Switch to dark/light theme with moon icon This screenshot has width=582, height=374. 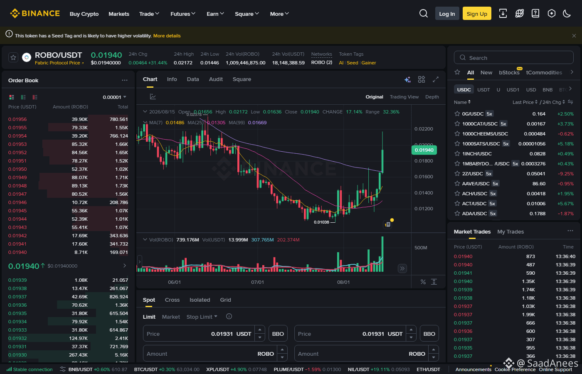coord(567,14)
